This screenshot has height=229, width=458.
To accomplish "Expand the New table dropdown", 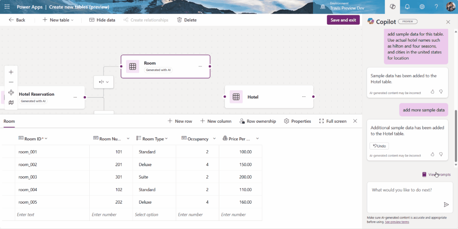I will click(x=71, y=20).
